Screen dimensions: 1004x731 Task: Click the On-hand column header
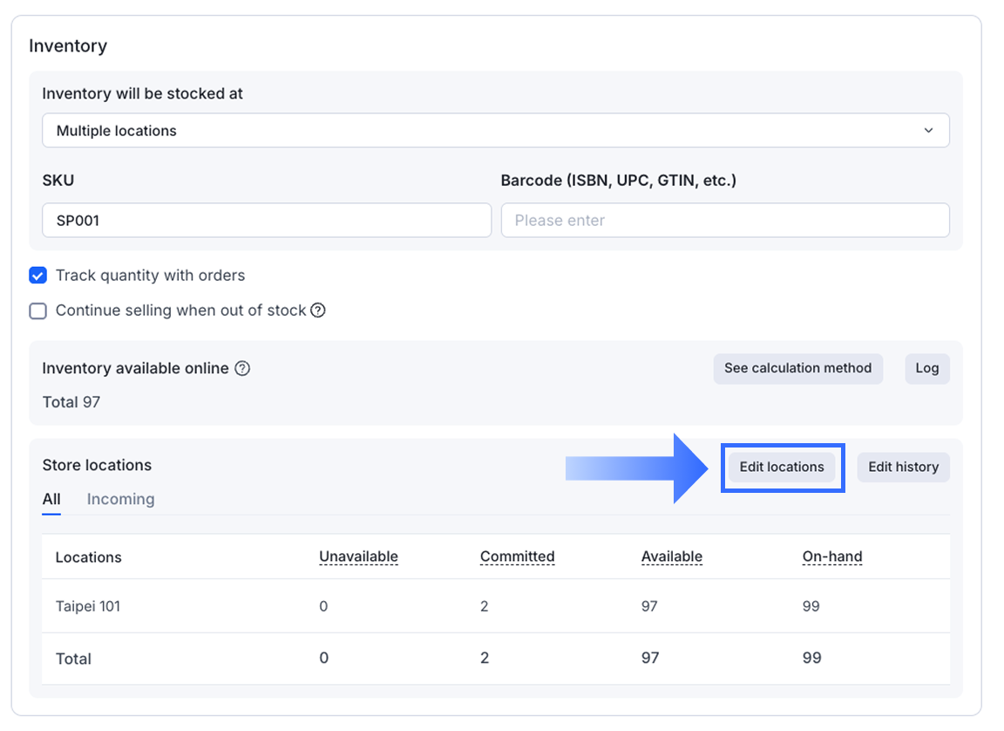831,557
